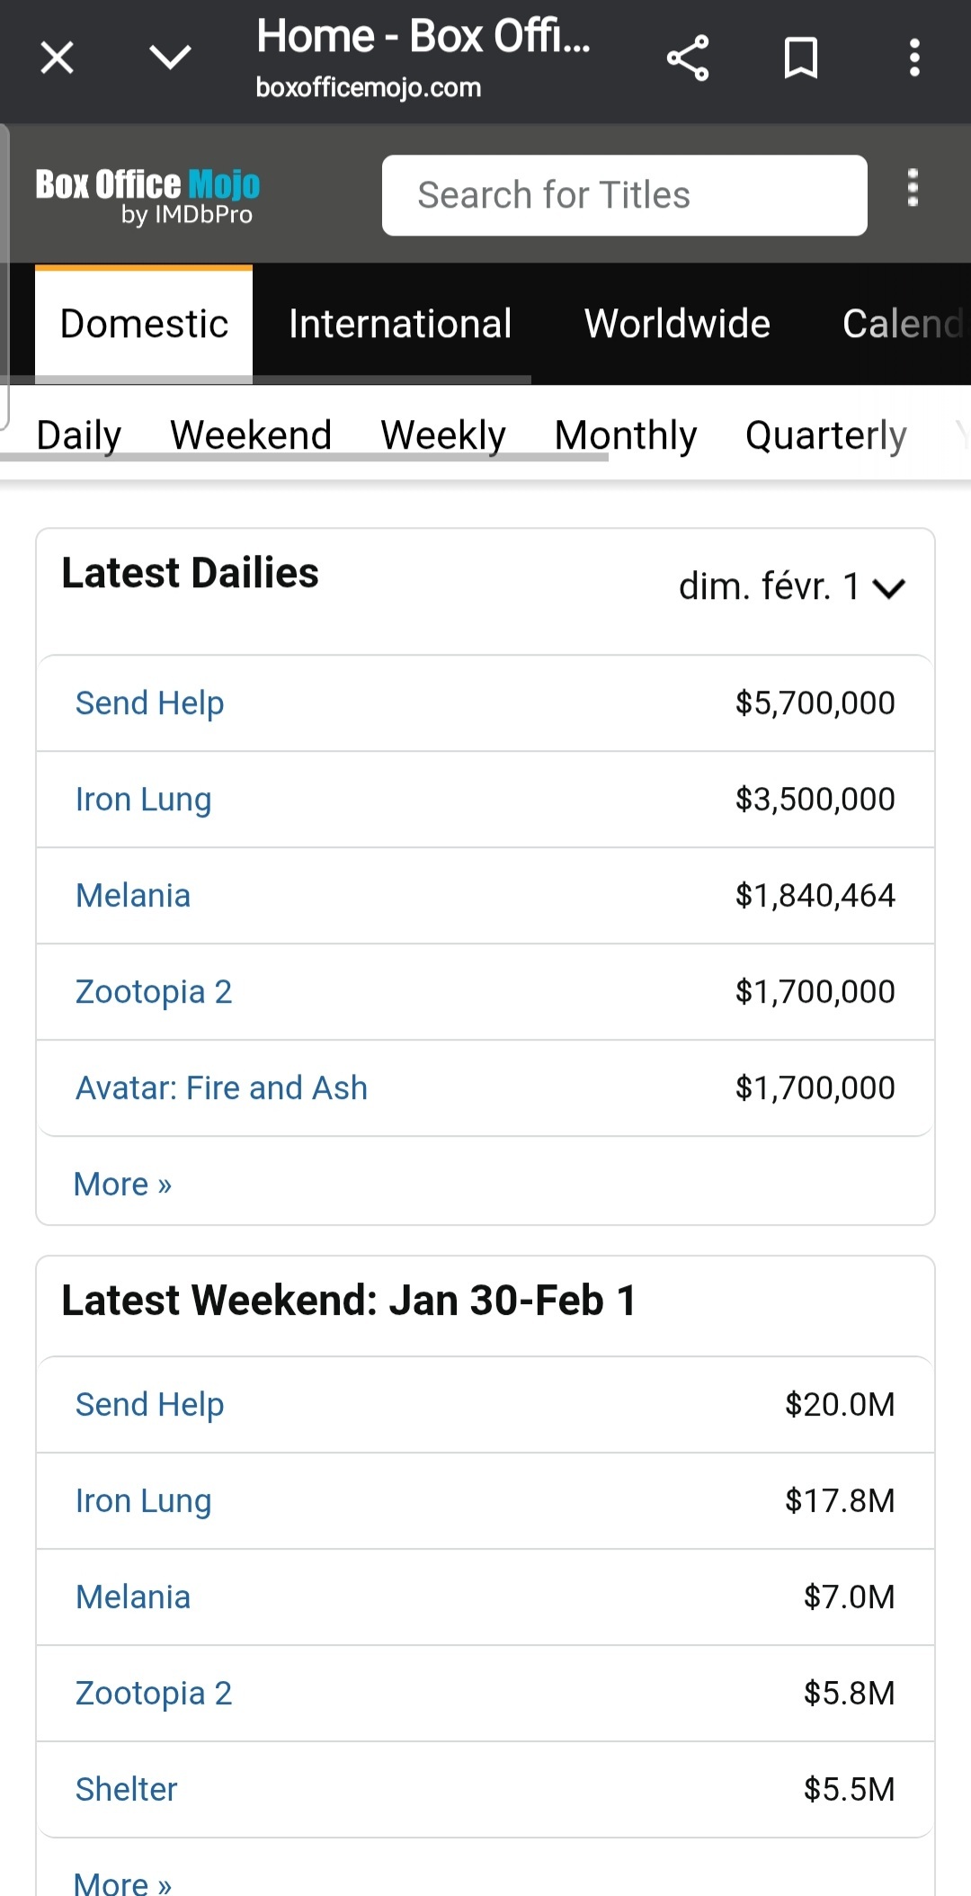Open the Monthly chart menu
The width and height of the screenshot is (971, 1896).
point(625,435)
